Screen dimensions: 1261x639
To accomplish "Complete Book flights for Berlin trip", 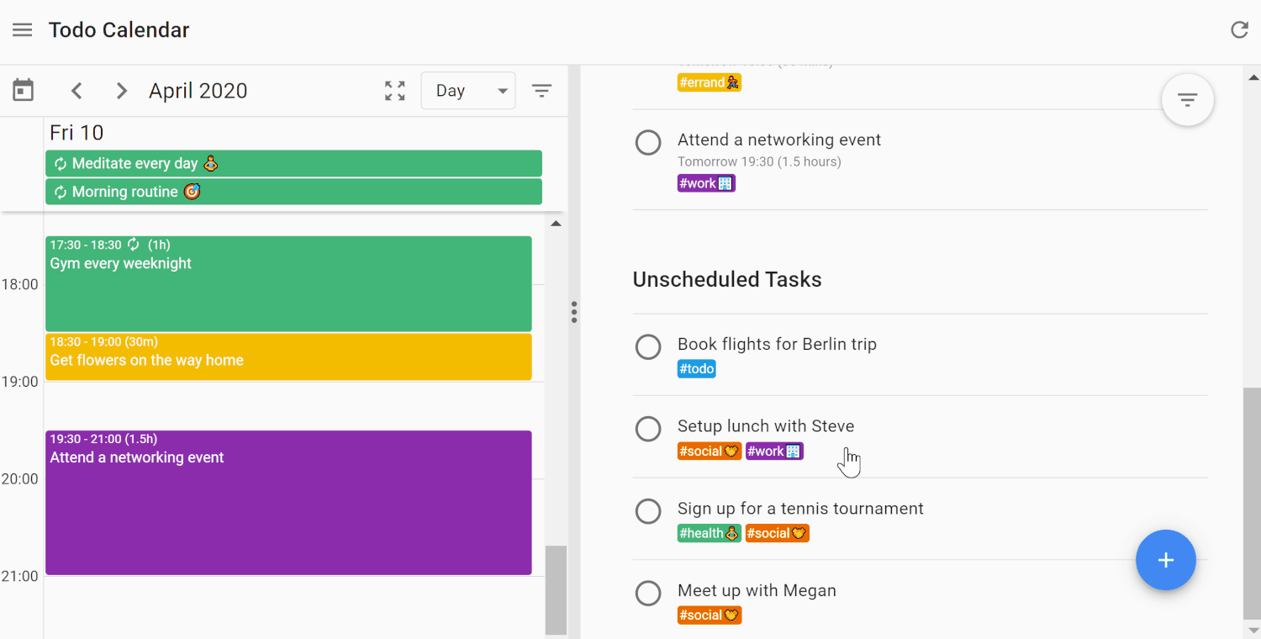I will 648,346.
